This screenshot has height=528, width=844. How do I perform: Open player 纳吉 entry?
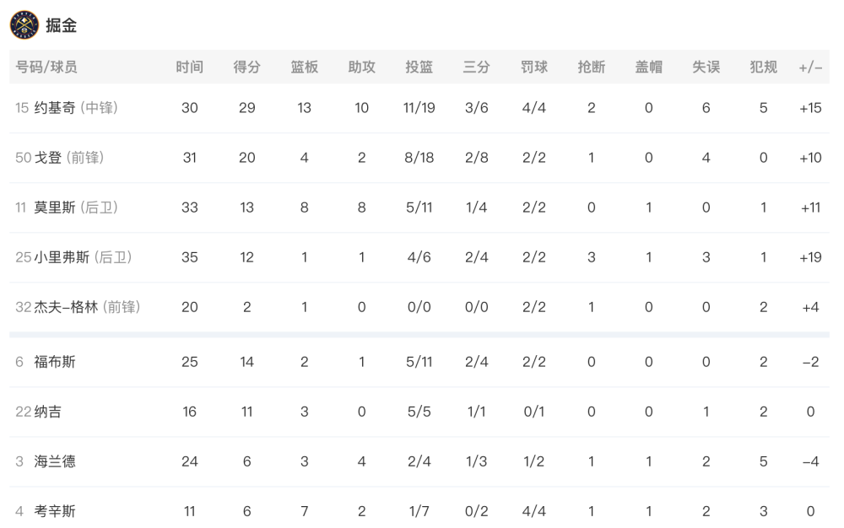pos(48,412)
